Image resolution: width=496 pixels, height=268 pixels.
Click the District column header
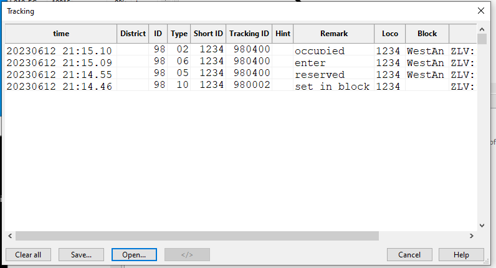coord(133,34)
